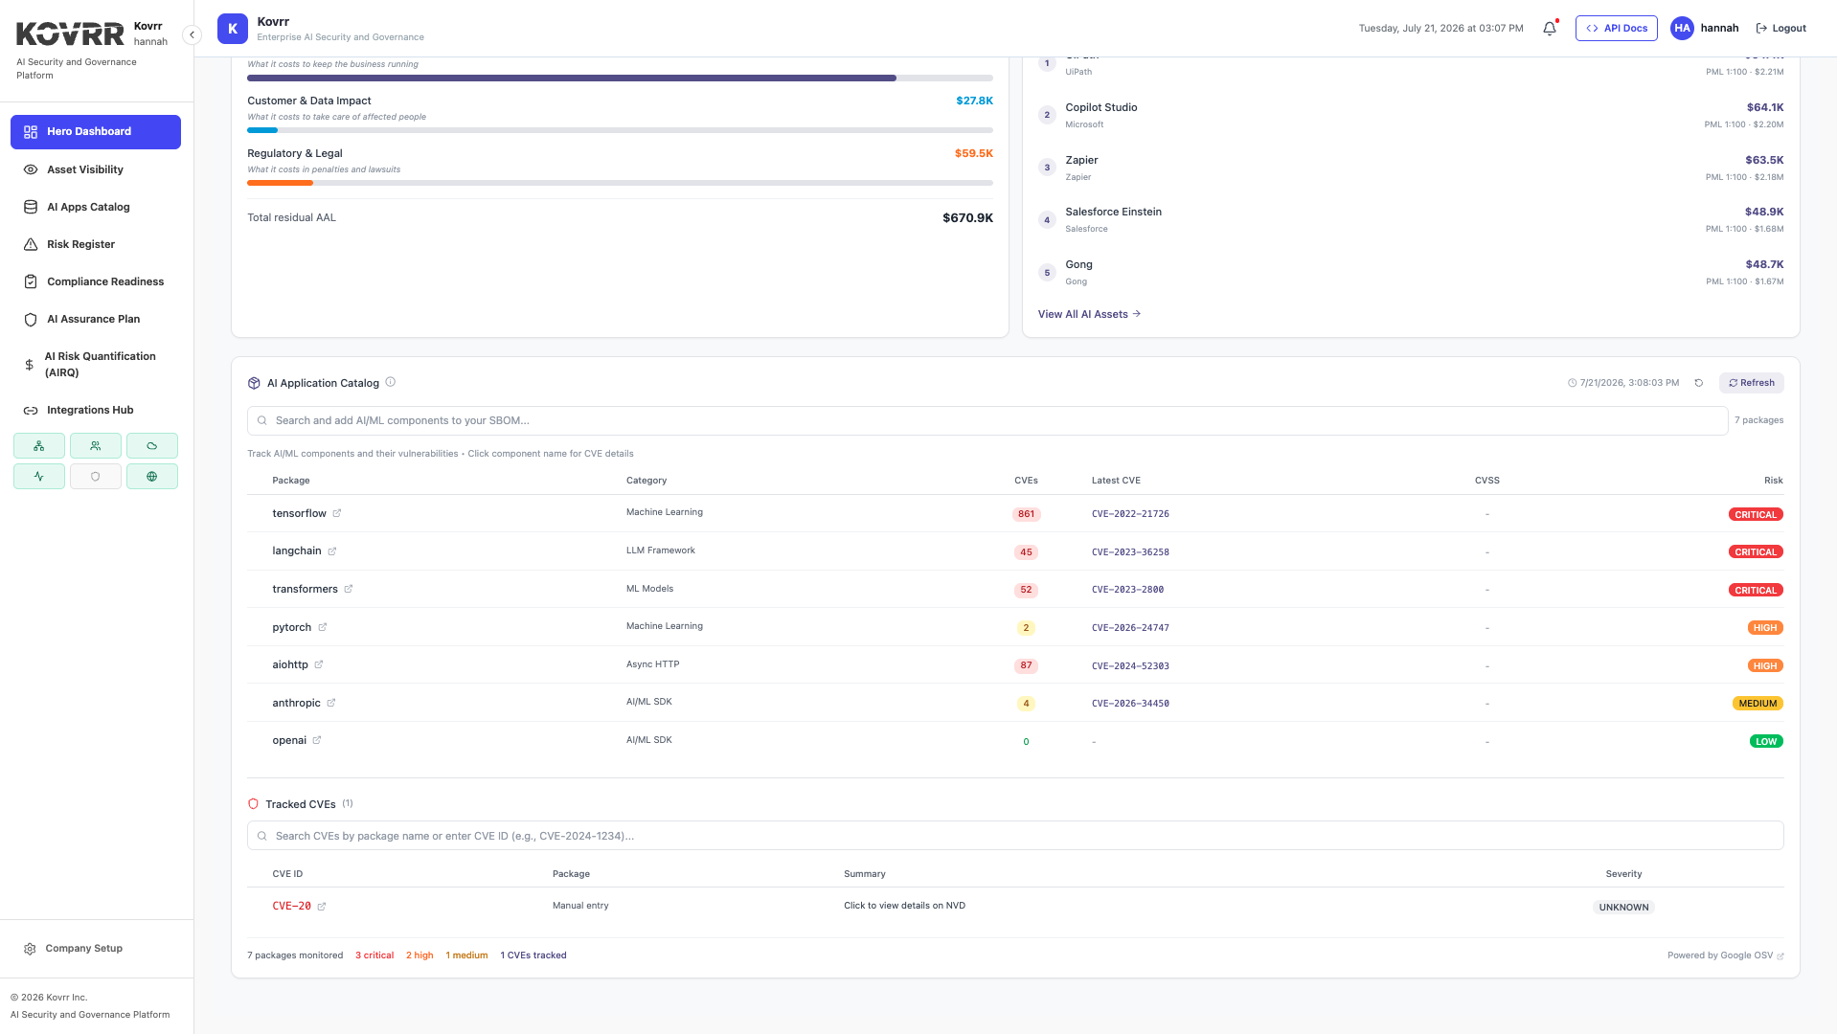Open CVE-2023-36258 for langchain

pos(1130,552)
